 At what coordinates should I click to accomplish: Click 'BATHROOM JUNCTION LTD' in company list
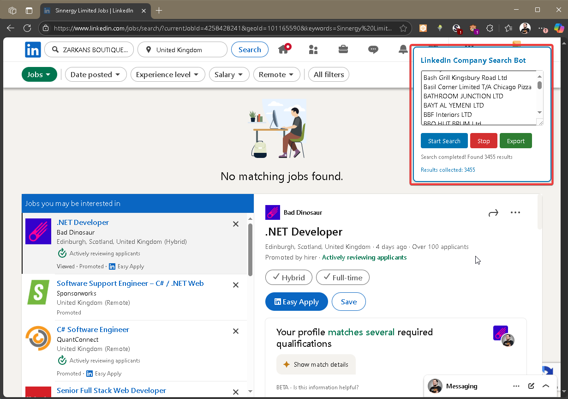click(463, 96)
